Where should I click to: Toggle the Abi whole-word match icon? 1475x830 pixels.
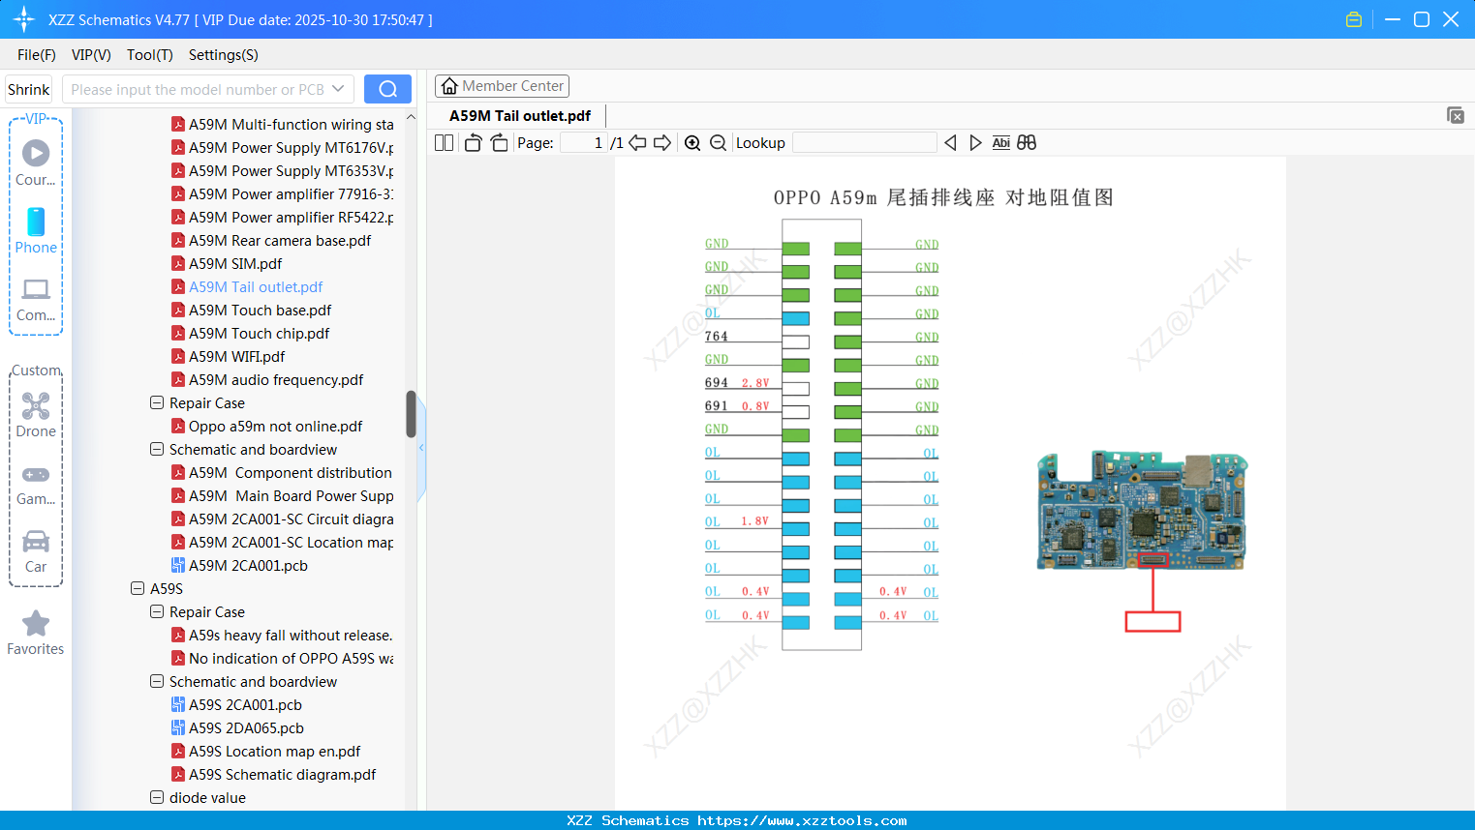[x=1001, y=143]
